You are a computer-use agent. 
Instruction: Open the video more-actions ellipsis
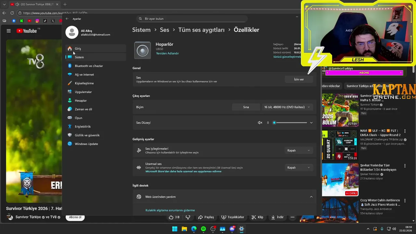pos(292,217)
